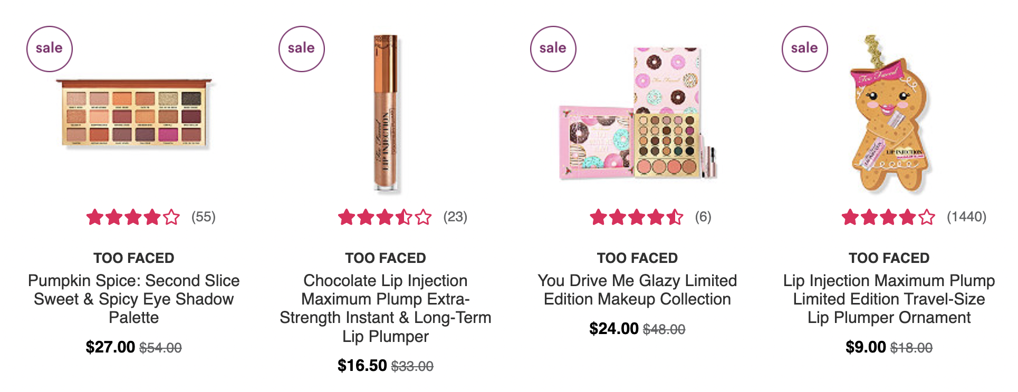
Task: Open Chocolate Lip Injection Maximum Plump title
Action: point(386,308)
